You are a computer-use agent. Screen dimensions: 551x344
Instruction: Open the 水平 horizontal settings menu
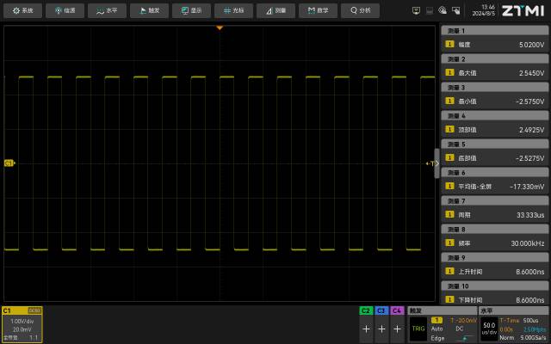point(107,10)
